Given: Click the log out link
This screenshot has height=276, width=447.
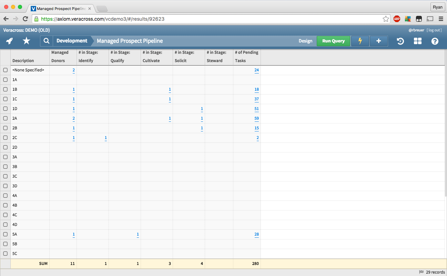Looking at the screenshot, I should tap(434, 30).
